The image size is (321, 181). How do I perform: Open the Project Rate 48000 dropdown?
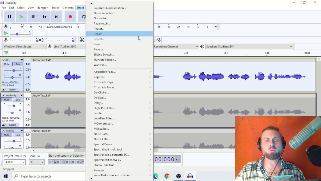[15, 162]
